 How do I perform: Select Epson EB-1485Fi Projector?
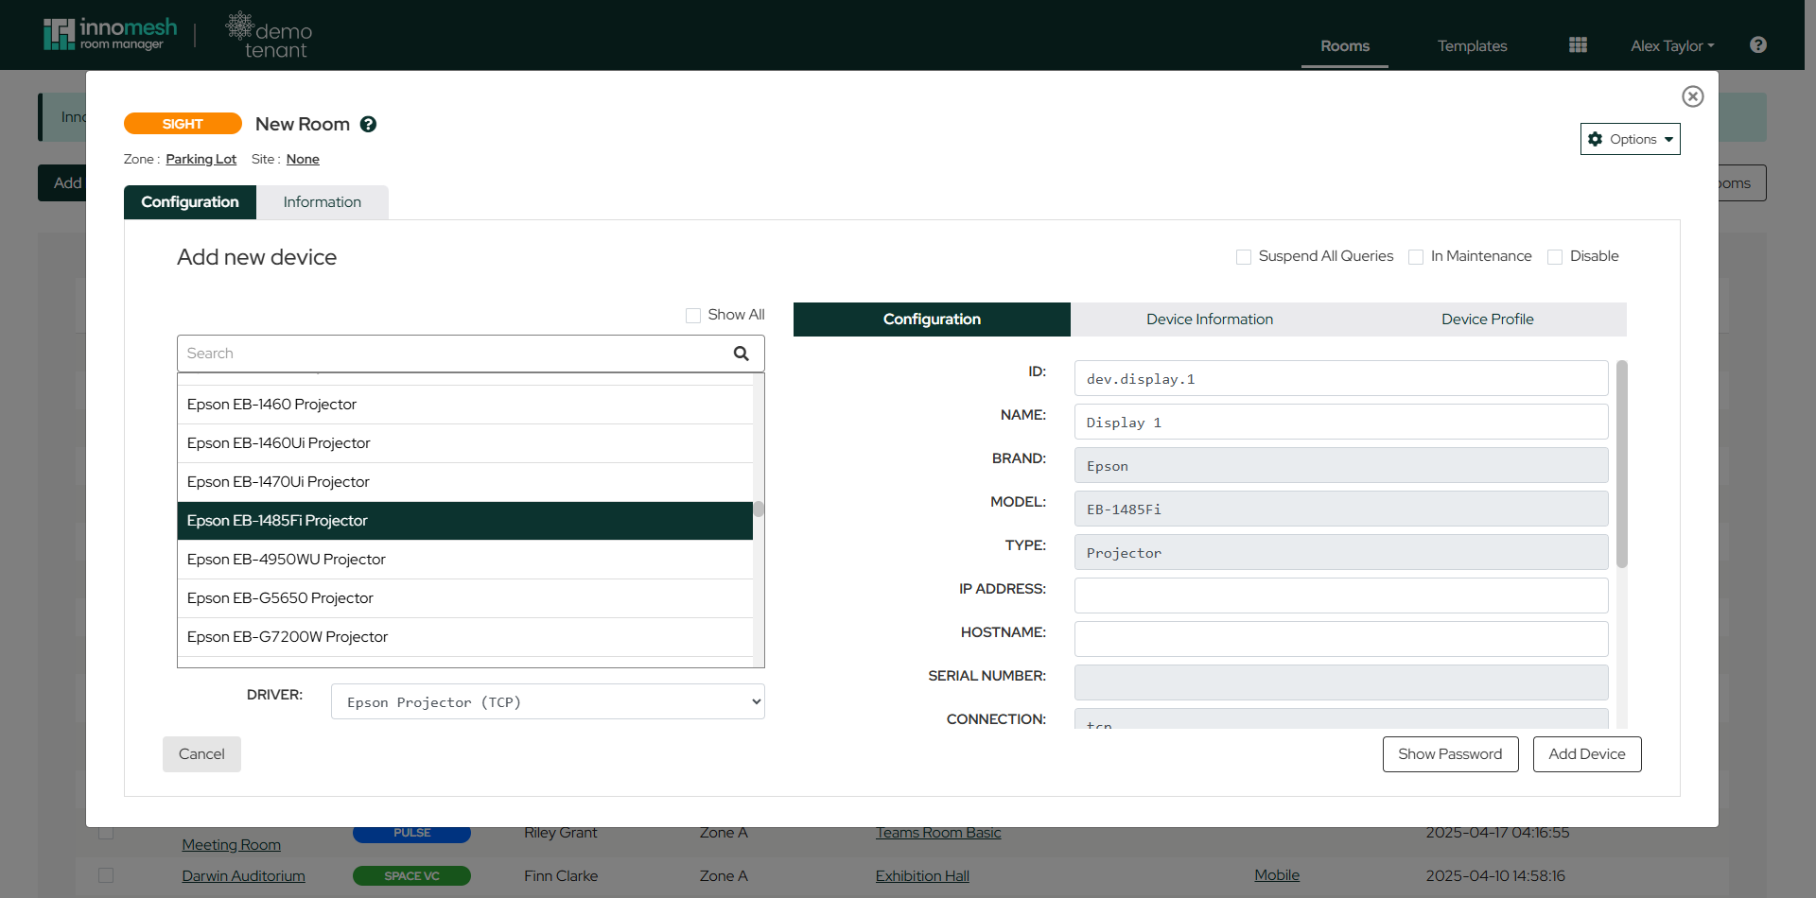465,521
